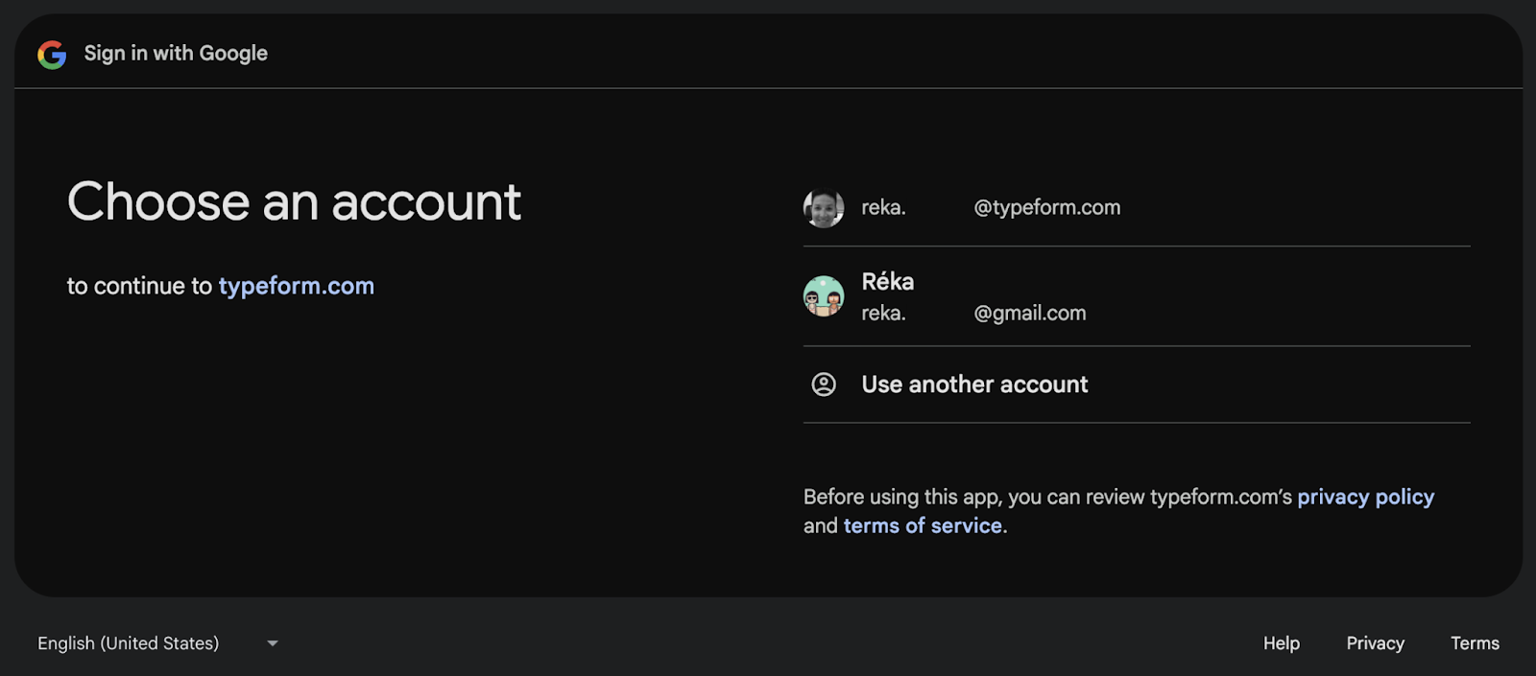Expand the language list using the dropdown arrow

coord(273,643)
